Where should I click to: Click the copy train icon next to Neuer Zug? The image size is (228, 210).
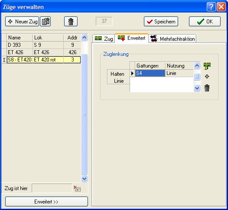point(46,22)
